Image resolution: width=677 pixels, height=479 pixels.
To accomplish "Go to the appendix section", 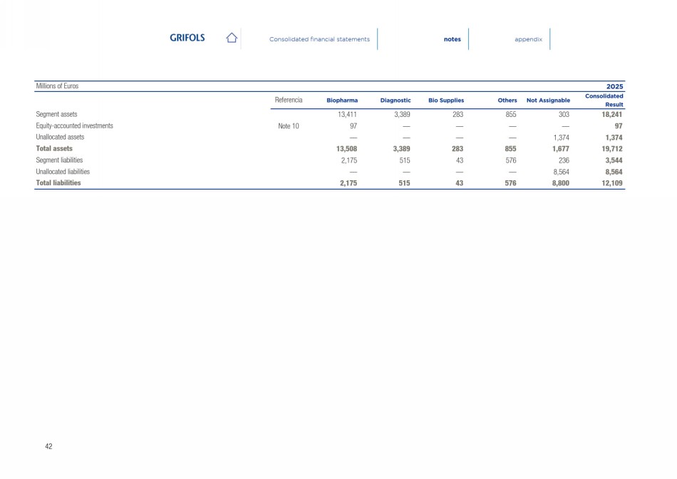I will tap(528, 39).
